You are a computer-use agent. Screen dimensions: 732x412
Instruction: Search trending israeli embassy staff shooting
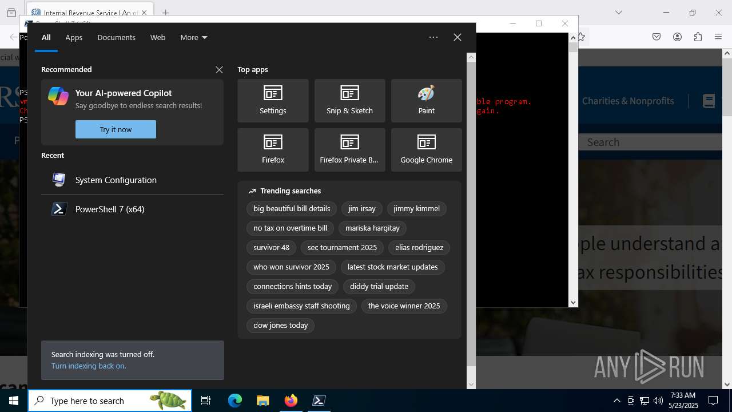[x=301, y=306]
